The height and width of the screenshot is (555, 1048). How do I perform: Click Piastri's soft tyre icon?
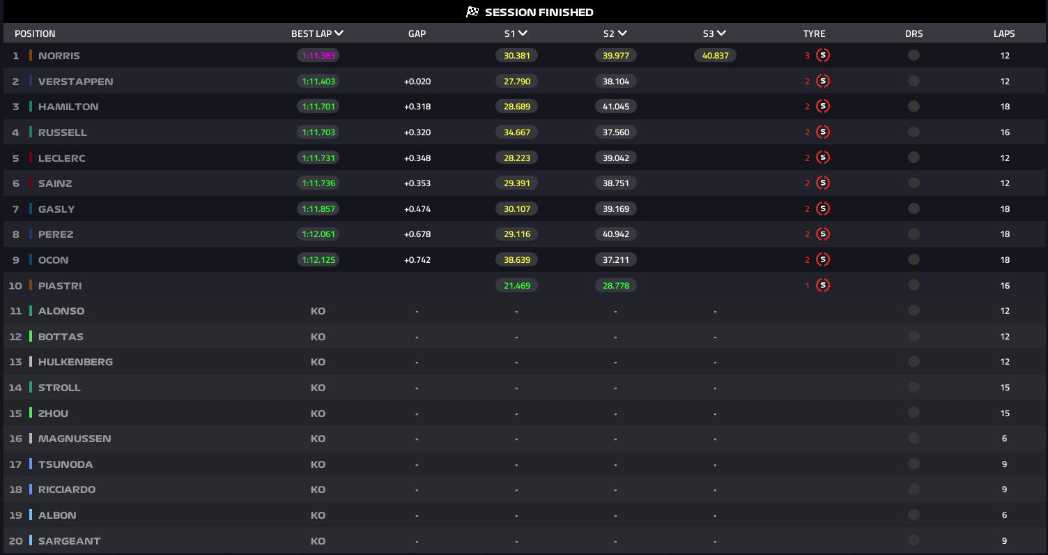point(822,285)
